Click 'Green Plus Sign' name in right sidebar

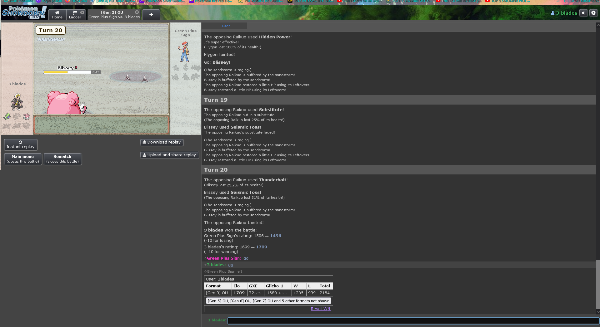point(186,33)
